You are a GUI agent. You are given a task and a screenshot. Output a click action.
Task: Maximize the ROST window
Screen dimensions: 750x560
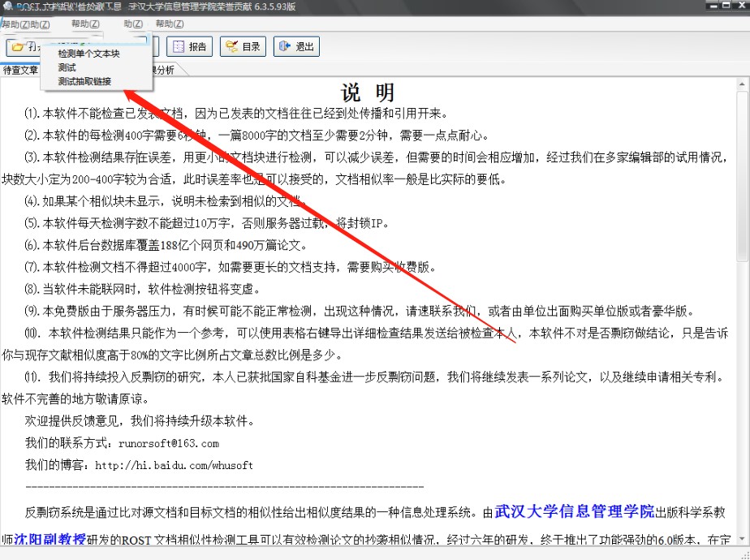[726, 5]
